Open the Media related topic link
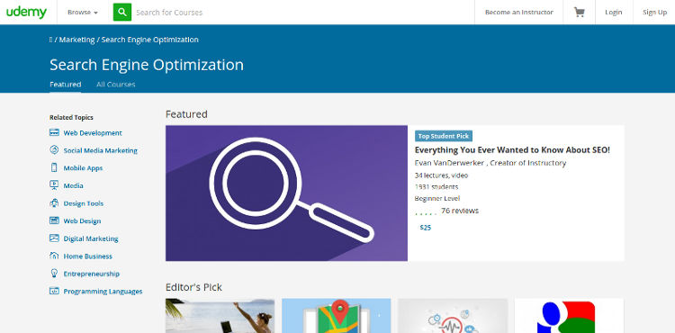This screenshot has height=333, width=675. 73,186
